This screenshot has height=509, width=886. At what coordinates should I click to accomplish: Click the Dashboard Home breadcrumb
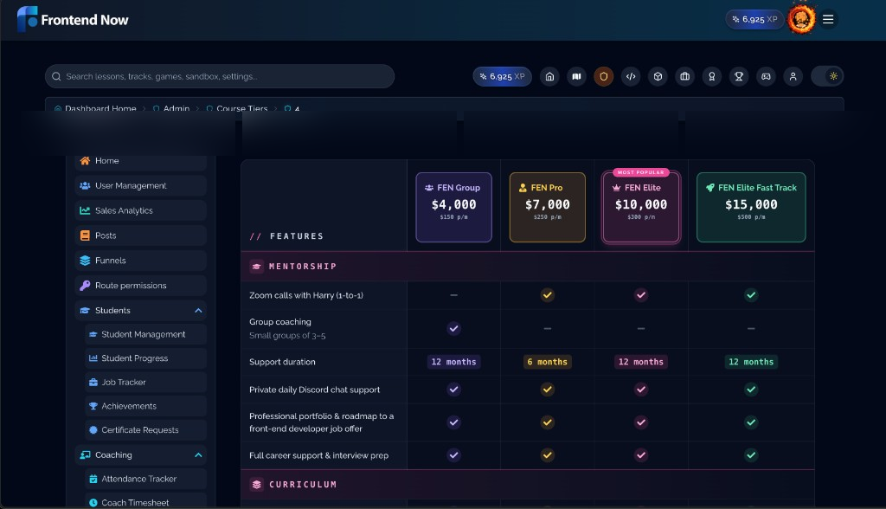[95, 108]
